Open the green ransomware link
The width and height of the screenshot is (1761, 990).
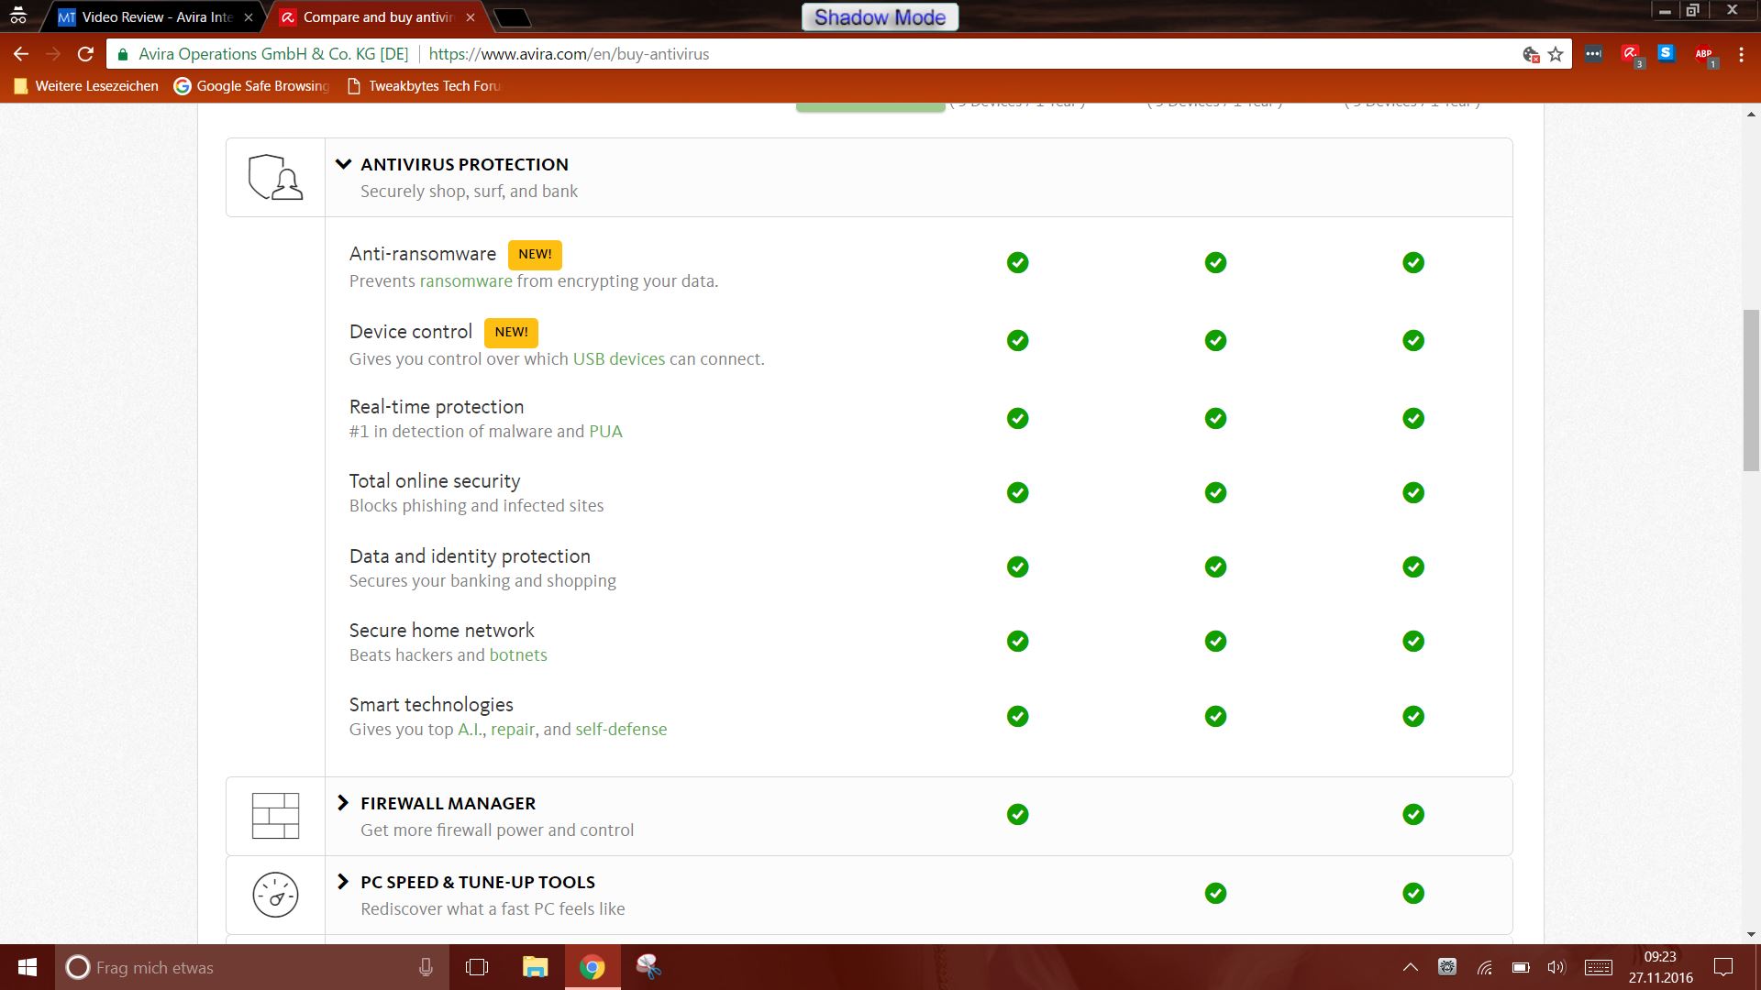click(x=466, y=281)
